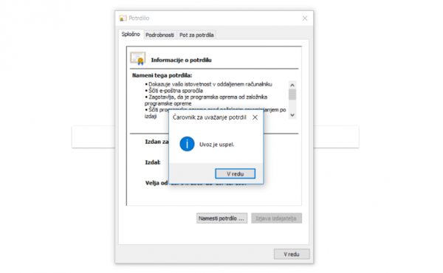
Task: Open the Pot za potrdila tab
Action: coord(196,35)
